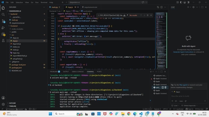Maximize the chat panel

point(202,7)
